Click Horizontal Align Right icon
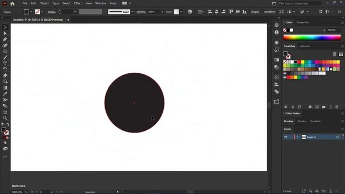Image resolution: width=345 pixels, height=194 pixels. coord(223,12)
